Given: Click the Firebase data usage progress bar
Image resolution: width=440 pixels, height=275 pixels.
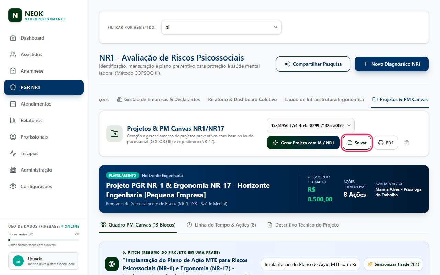Looking at the screenshot, I should pos(44,240).
